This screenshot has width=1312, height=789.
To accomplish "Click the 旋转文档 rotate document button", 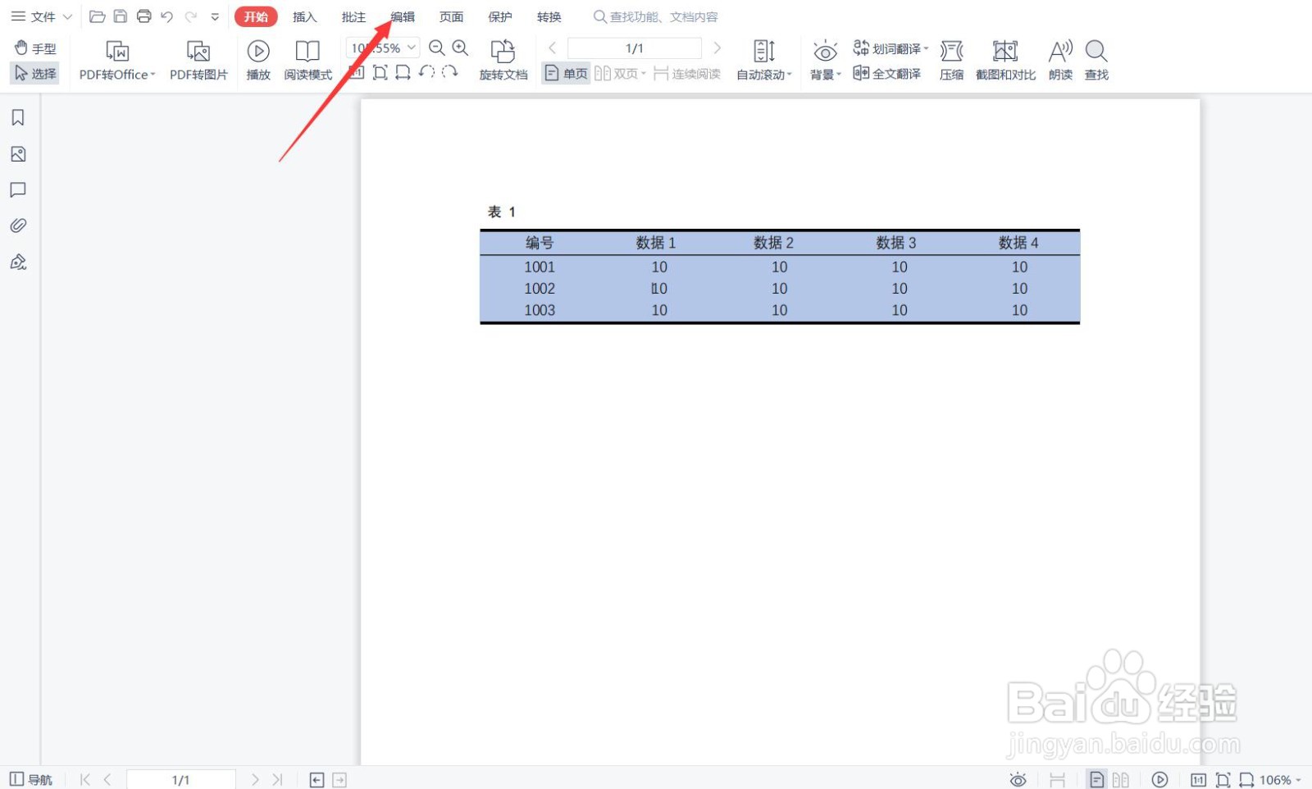I will click(x=503, y=61).
